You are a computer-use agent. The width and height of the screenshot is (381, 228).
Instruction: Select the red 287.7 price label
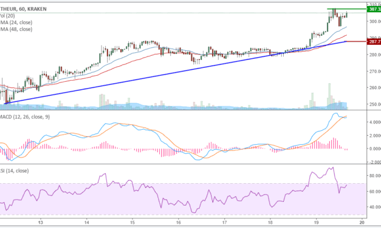pos(374,42)
